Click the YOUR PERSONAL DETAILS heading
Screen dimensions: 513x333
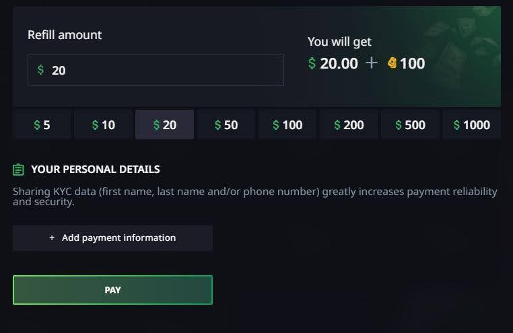click(x=95, y=170)
